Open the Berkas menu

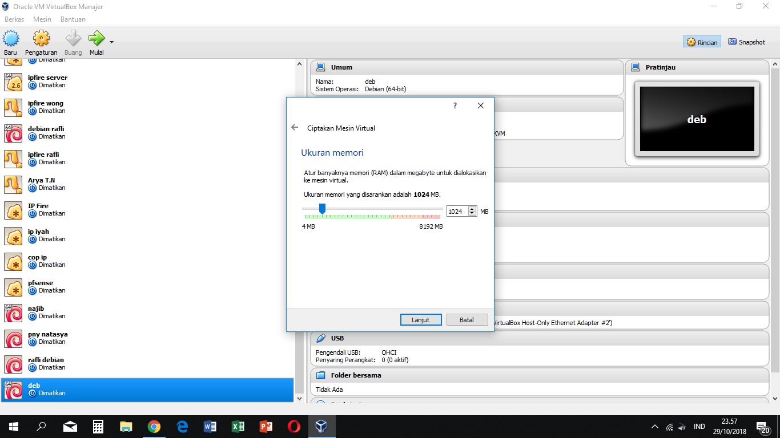14,19
